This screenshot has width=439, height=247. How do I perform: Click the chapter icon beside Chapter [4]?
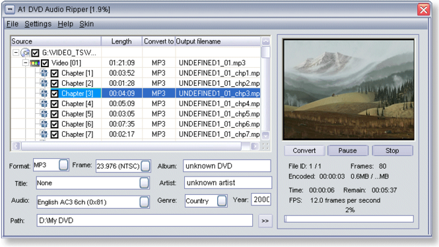(x=44, y=103)
